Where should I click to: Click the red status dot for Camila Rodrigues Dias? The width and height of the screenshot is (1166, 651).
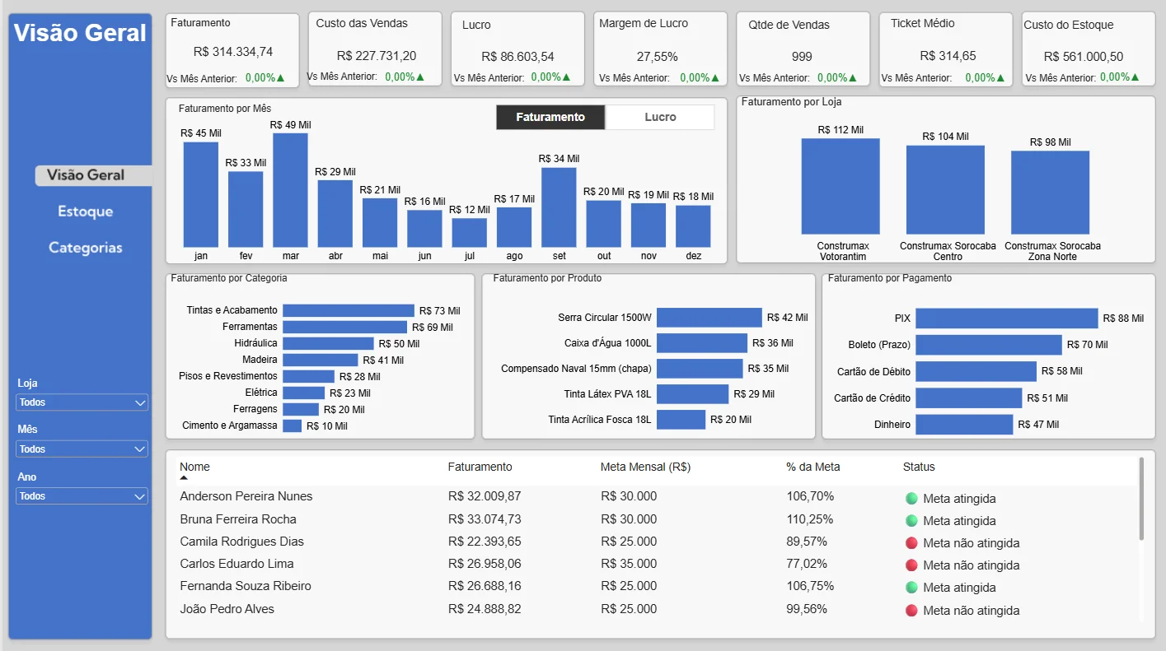point(911,543)
